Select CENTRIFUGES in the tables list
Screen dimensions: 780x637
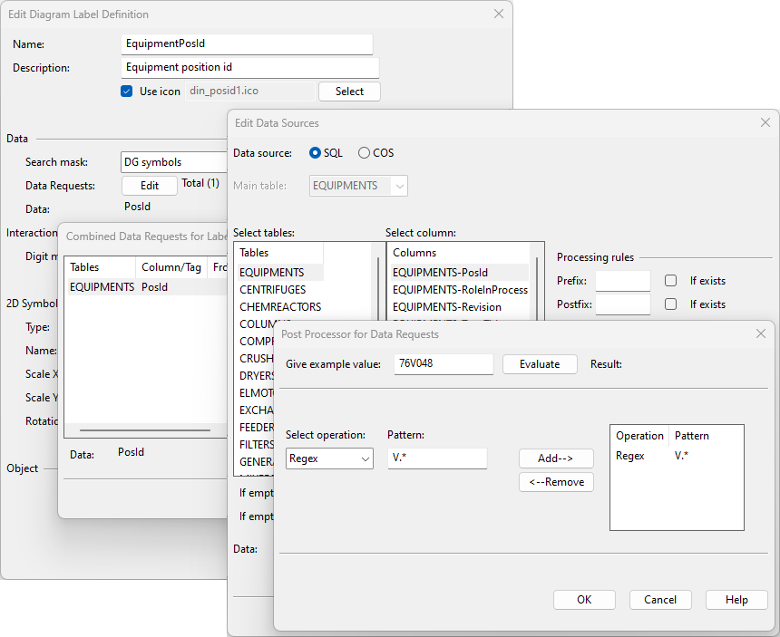pos(272,290)
